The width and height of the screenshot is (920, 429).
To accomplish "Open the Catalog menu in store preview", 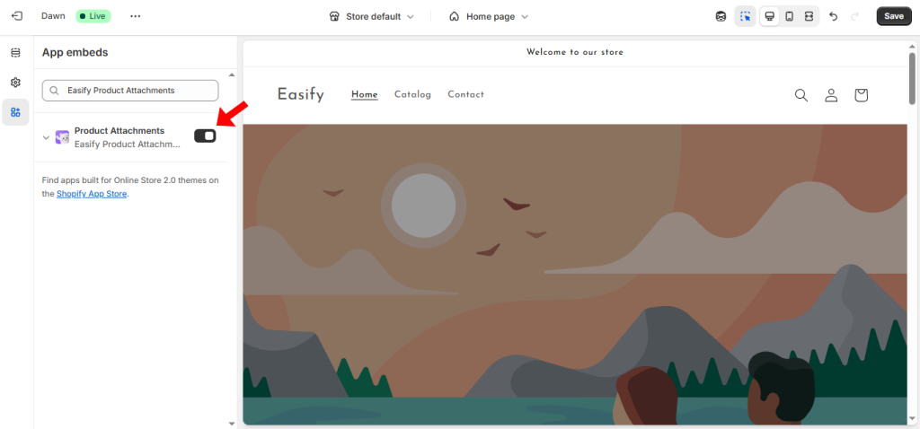I will tap(412, 94).
